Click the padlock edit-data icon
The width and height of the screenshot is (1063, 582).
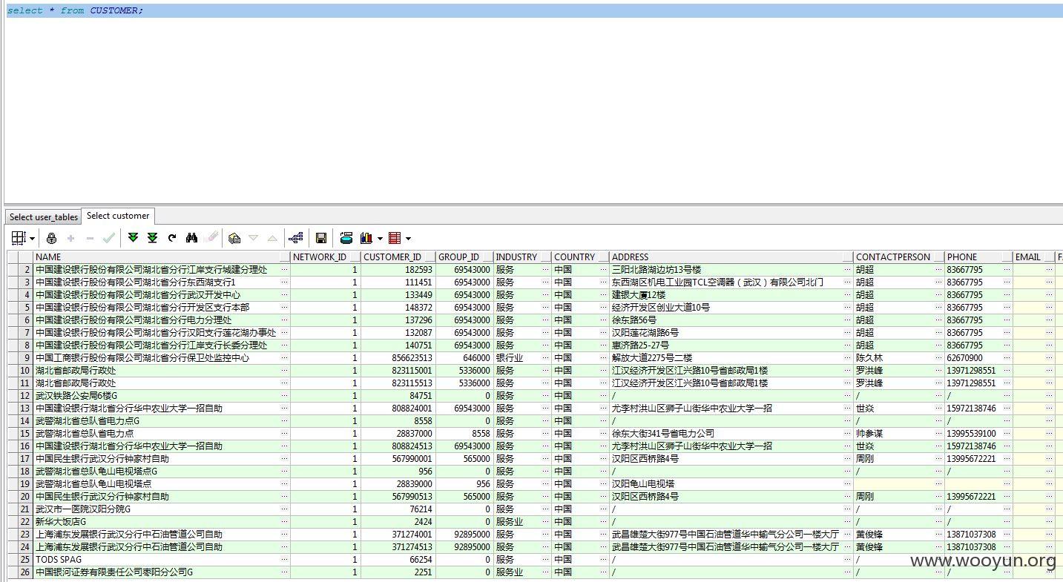point(51,238)
